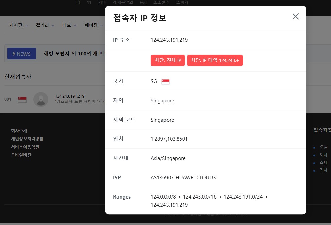Click the X to close the IP info popup
331x225 pixels.
295,16
